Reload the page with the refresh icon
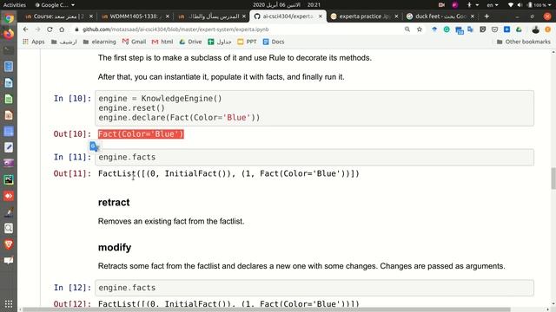Image resolution: width=556 pixels, height=312 pixels. [50, 29]
